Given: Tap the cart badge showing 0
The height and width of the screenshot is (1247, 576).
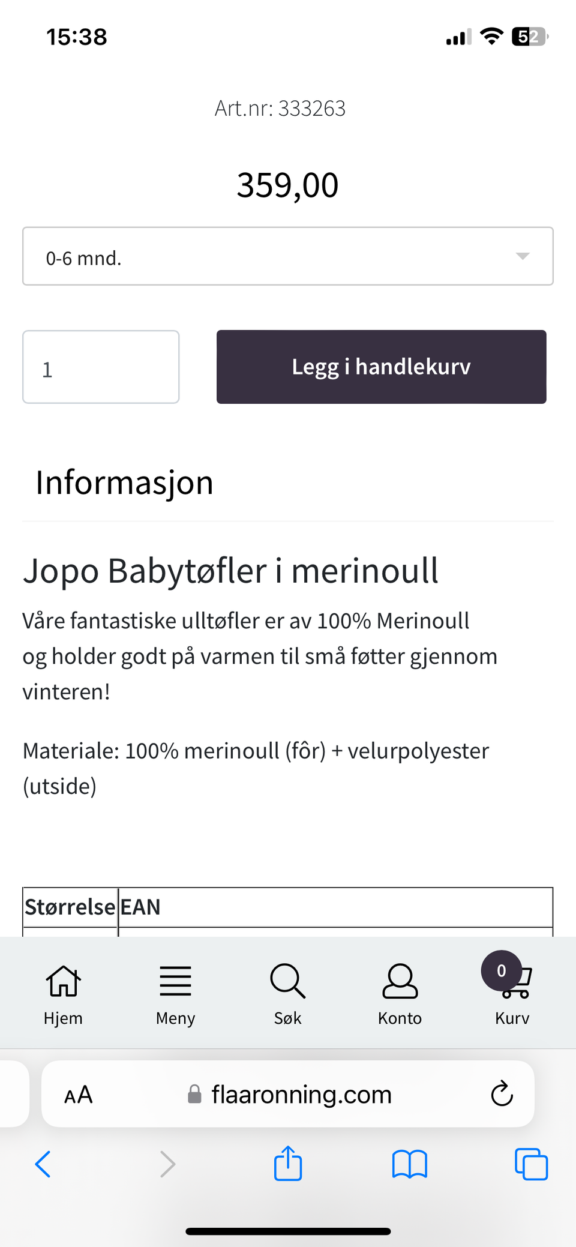Looking at the screenshot, I should (501, 970).
